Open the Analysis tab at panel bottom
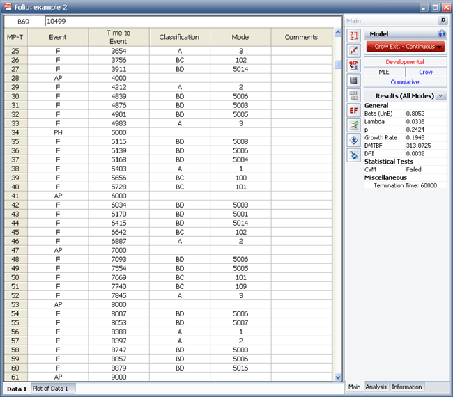The width and height of the screenshot is (453, 397). coord(376,387)
